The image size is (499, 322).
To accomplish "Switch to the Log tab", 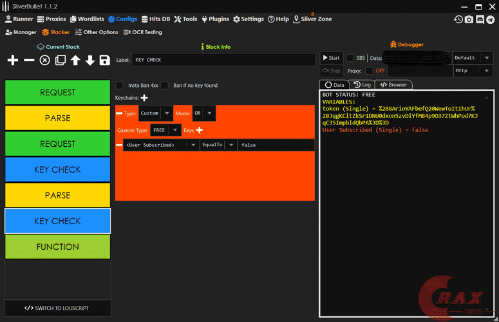I will click(x=362, y=84).
